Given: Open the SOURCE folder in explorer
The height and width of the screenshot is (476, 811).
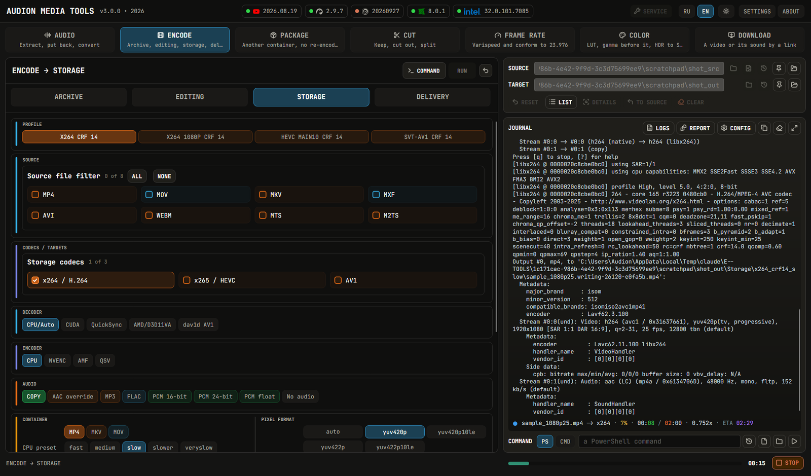Looking at the screenshot, I should (x=794, y=68).
